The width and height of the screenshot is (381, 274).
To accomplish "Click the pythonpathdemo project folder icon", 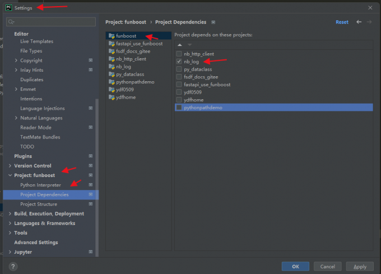I will (x=111, y=82).
